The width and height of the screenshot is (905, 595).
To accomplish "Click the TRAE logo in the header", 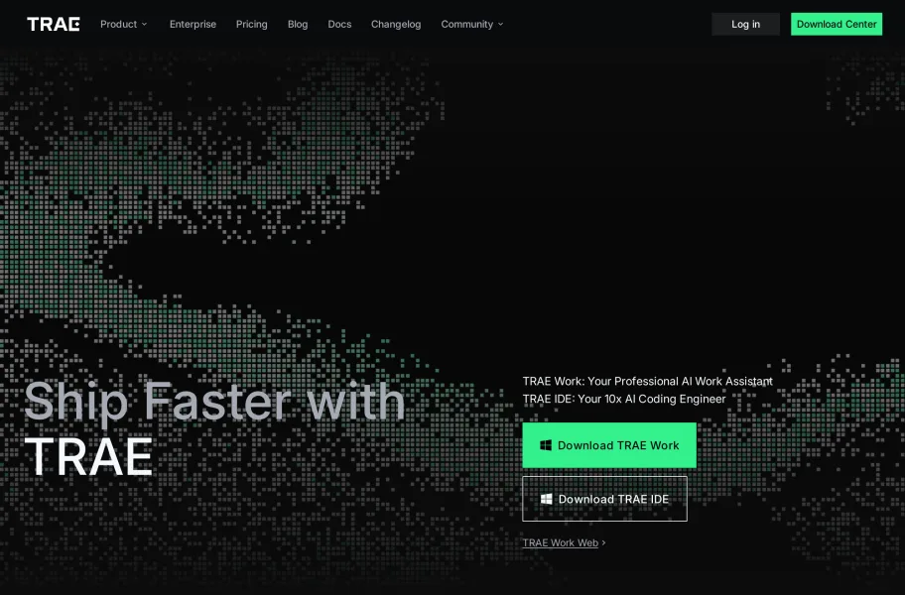I will (54, 24).
